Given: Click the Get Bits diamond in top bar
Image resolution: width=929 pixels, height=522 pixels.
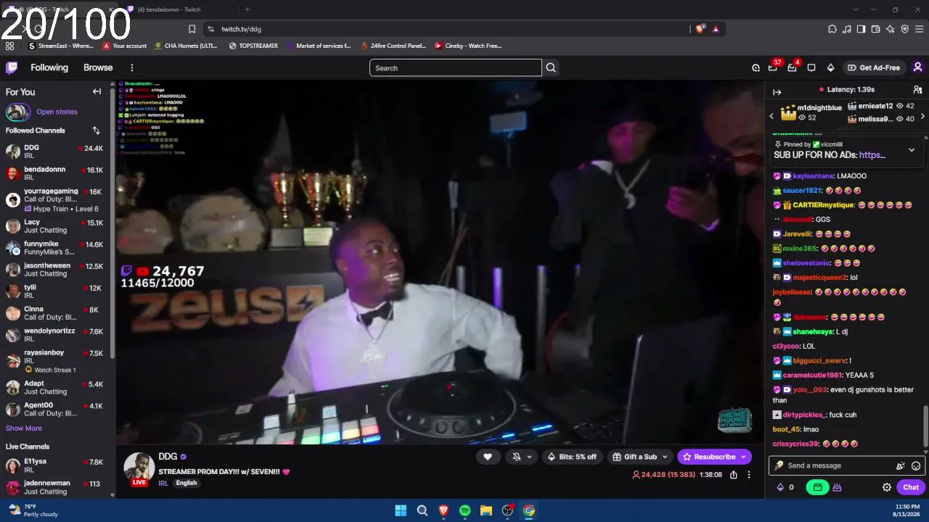Looking at the screenshot, I should pyautogui.click(x=830, y=67).
